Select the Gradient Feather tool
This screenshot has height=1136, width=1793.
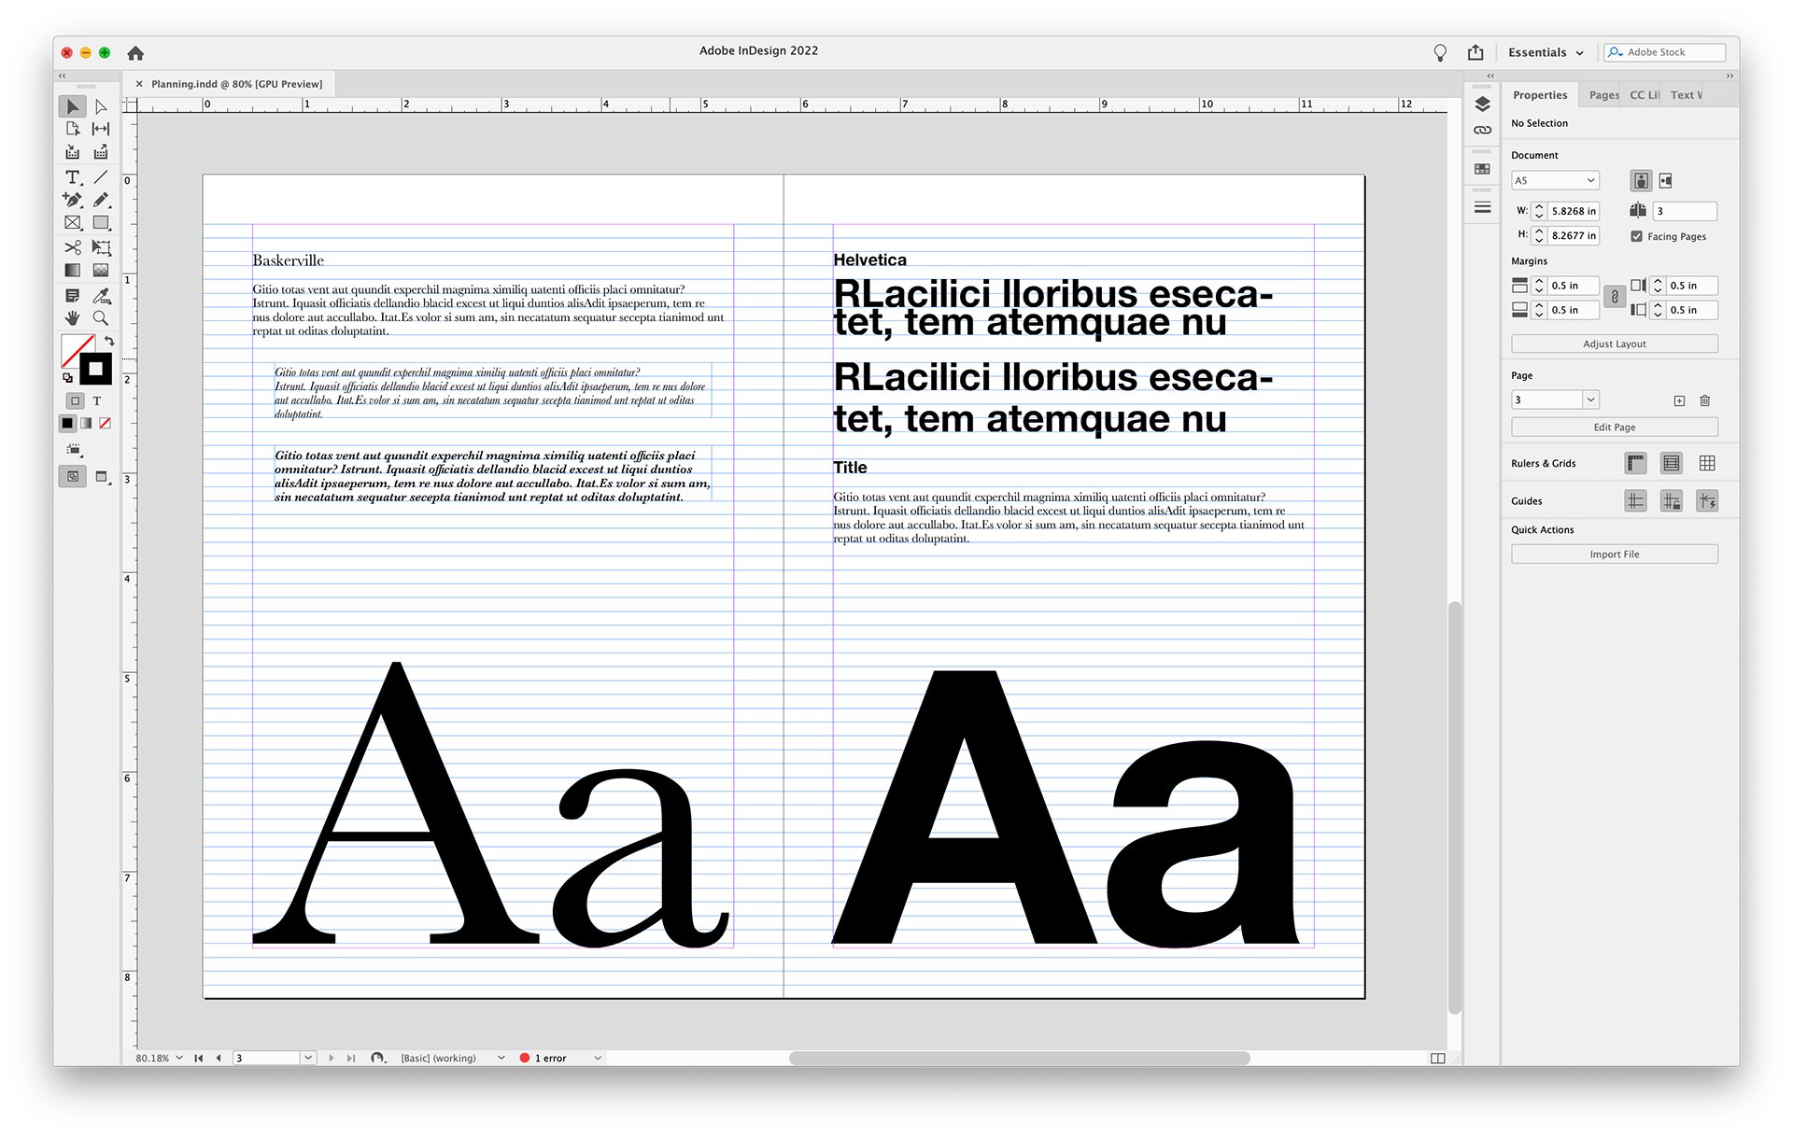coord(101,271)
